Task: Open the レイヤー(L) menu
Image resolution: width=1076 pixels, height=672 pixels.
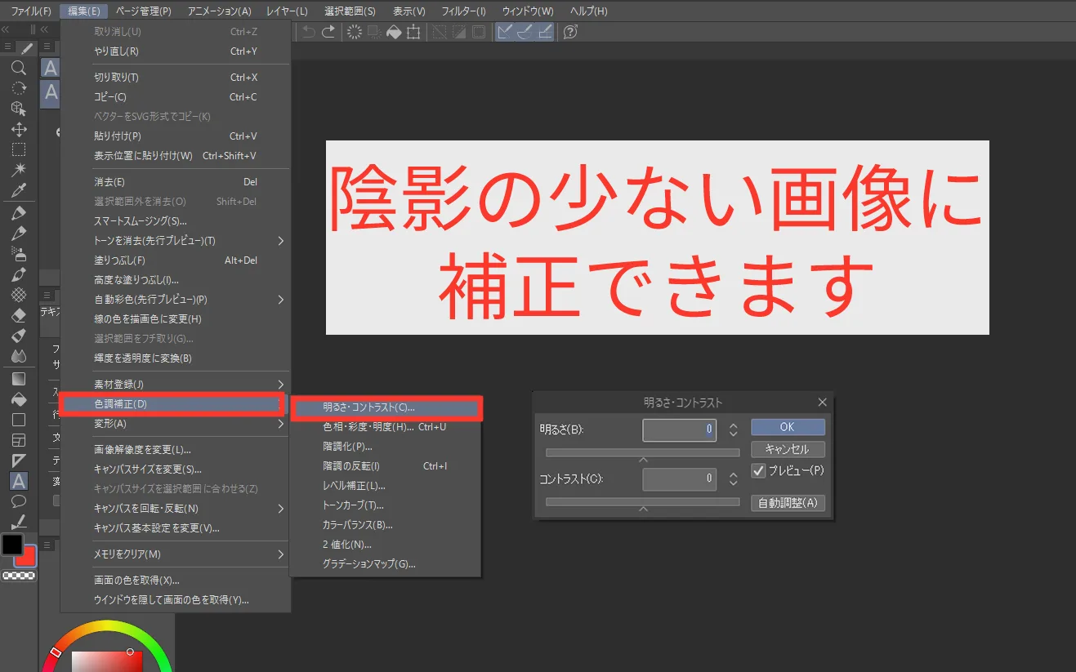Action: (287, 11)
